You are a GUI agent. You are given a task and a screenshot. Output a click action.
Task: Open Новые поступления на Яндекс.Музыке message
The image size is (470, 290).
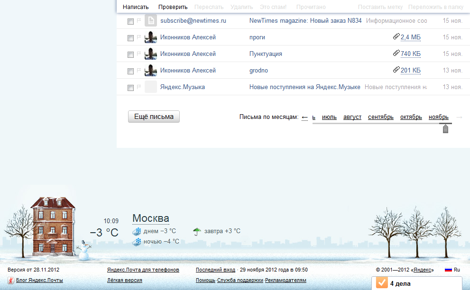click(x=305, y=87)
